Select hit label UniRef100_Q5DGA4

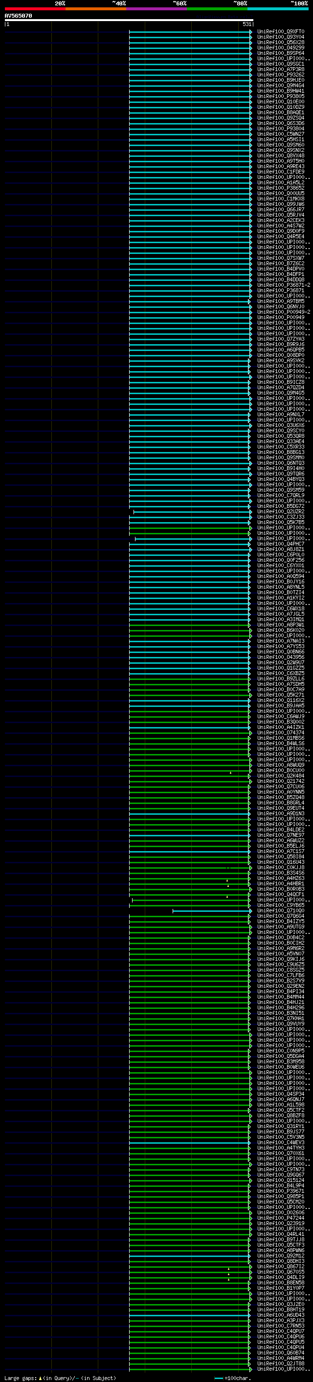(x=281, y=1056)
